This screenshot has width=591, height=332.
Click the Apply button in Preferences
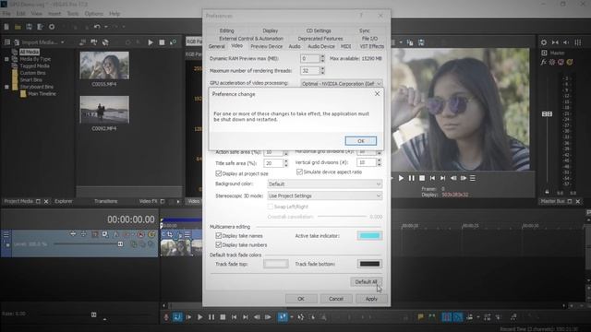pyautogui.click(x=371, y=299)
